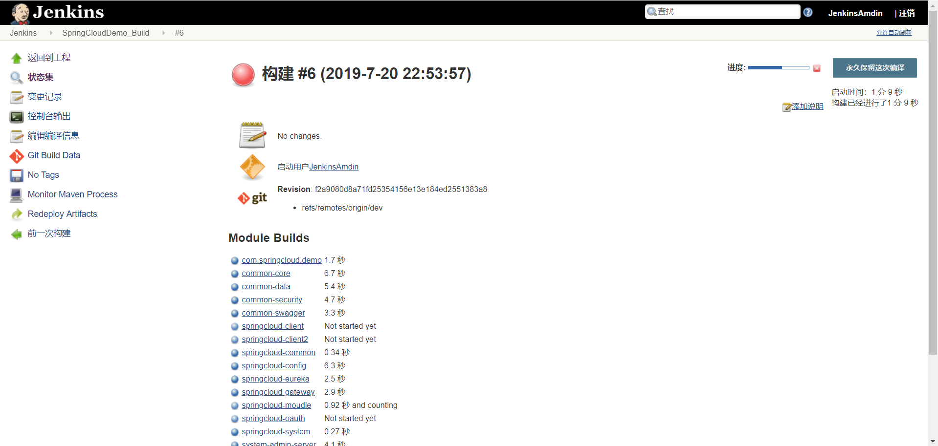Click Jenkins breadcrumb link
This screenshot has height=446, width=938.
(x=23, y=33)
